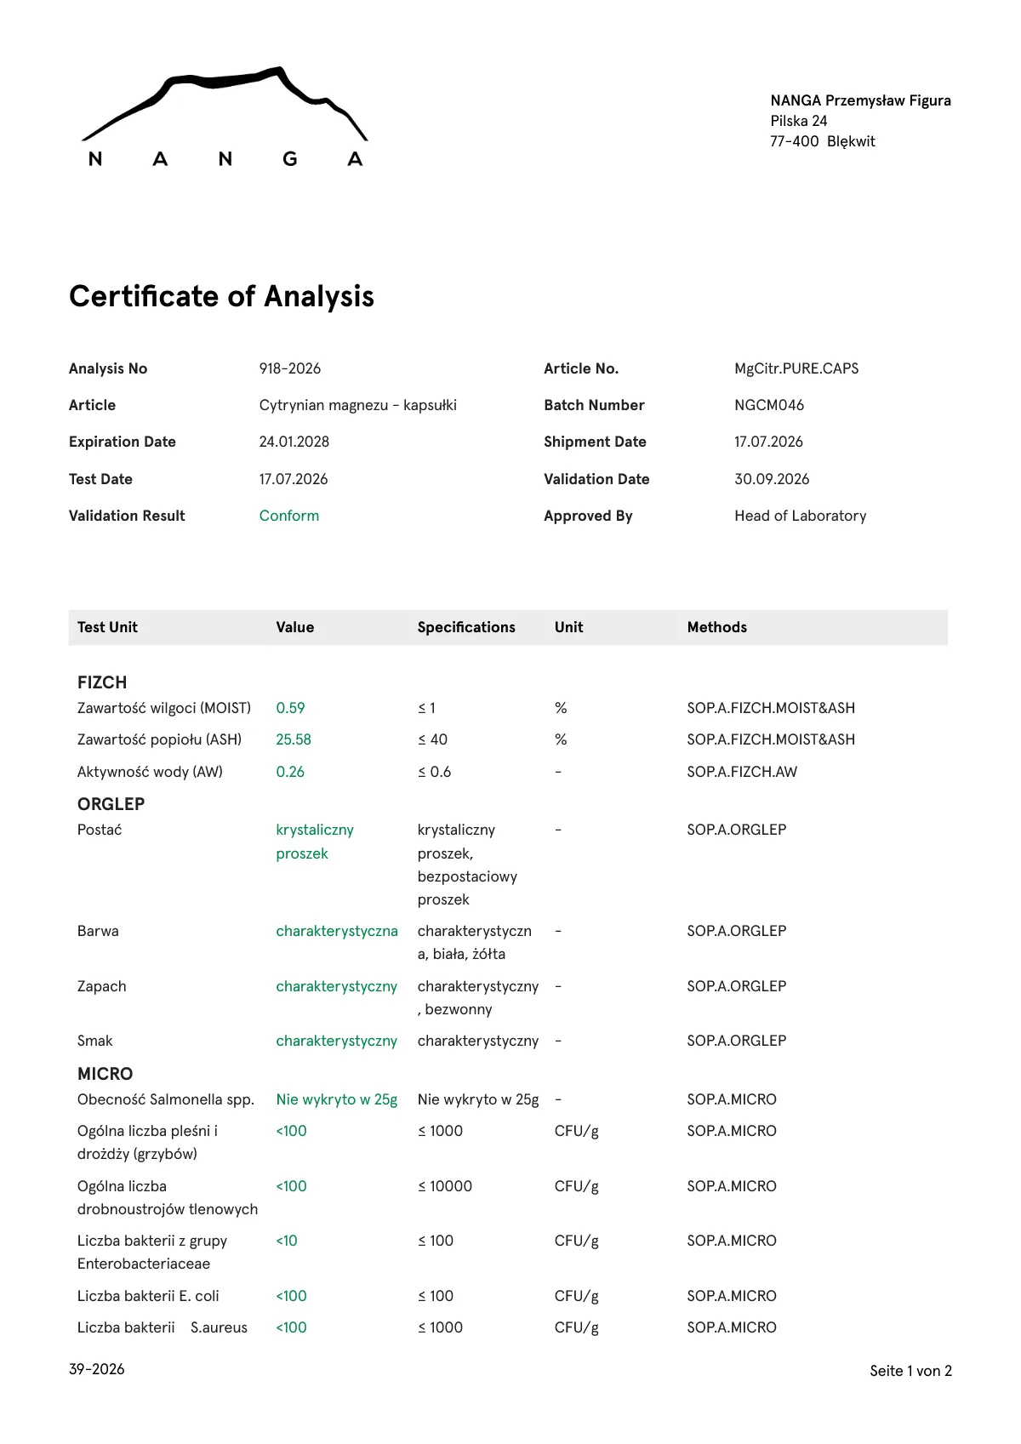1021x1444 pixels.
Task: Click green "Nie wykryto w 25g" Salmonella value
Action: (337, 1099)
